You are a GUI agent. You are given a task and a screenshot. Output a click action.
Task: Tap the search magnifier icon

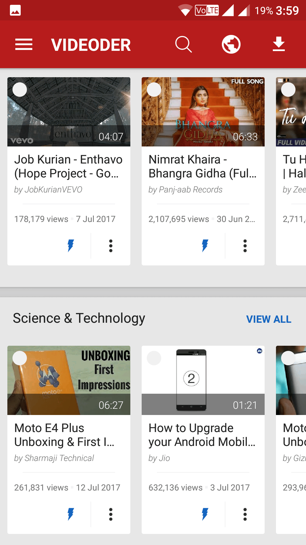183,45
